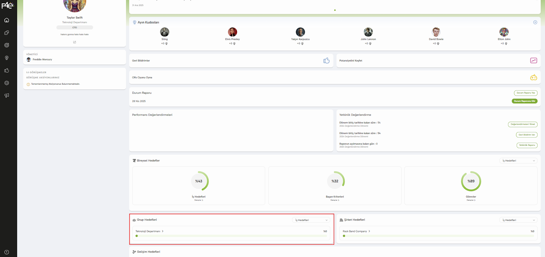This screenshot has width=545, height=257.
Task: Open the help question mark icon
Action: click(x=6, y=252)
